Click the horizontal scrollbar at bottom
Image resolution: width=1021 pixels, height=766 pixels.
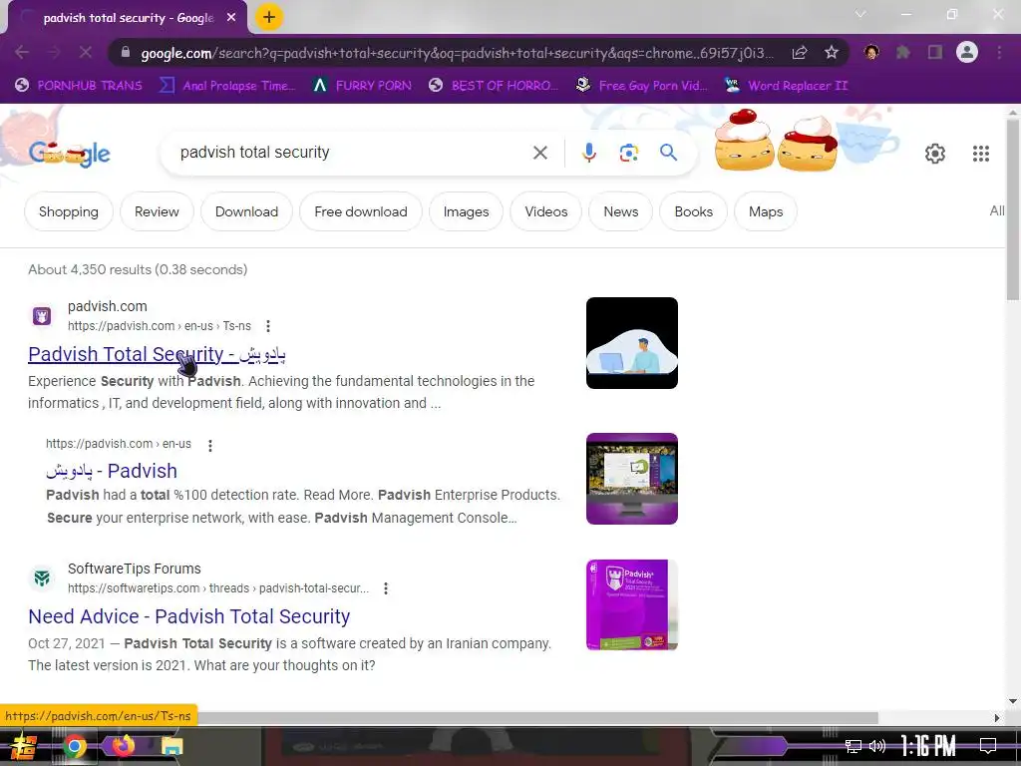pos(537,718)
